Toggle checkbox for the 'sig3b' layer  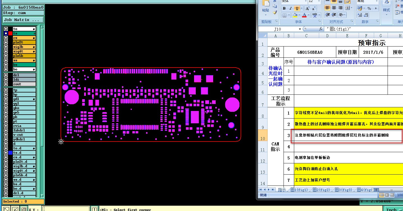point(6,47)
